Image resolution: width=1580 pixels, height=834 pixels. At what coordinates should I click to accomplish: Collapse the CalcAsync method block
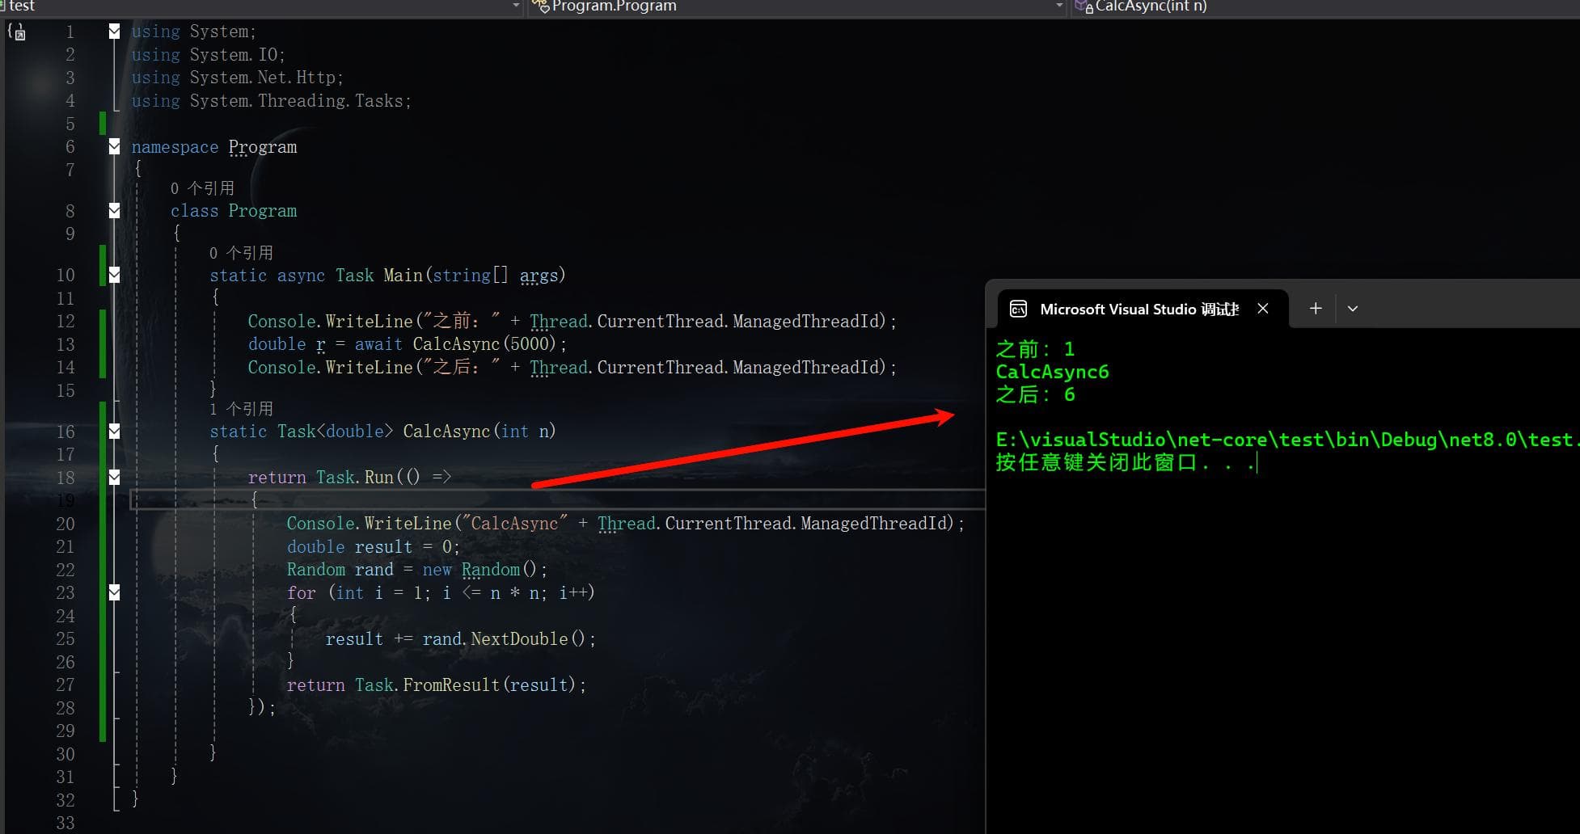point(114,432)
